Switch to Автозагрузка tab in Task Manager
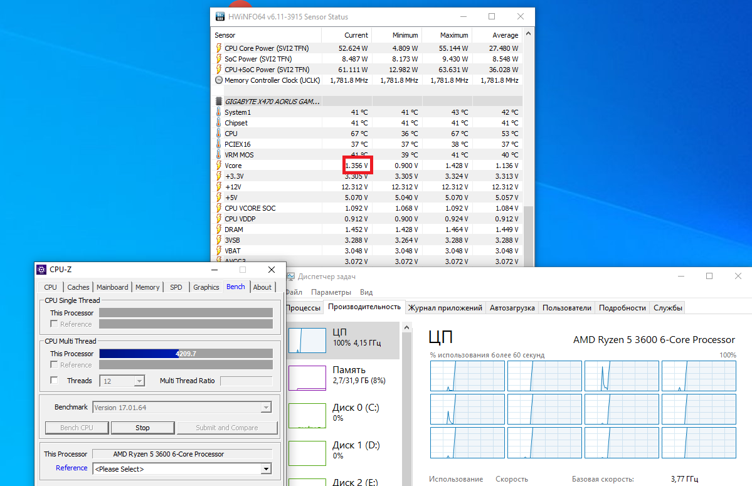Viewport: 752px width, 486px height. (512, 308)
